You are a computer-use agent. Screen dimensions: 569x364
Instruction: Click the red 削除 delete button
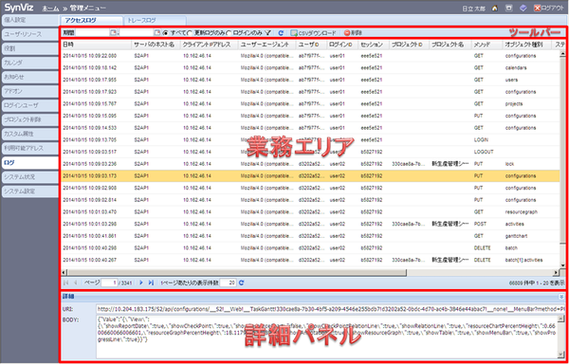[x=353, y=33]
